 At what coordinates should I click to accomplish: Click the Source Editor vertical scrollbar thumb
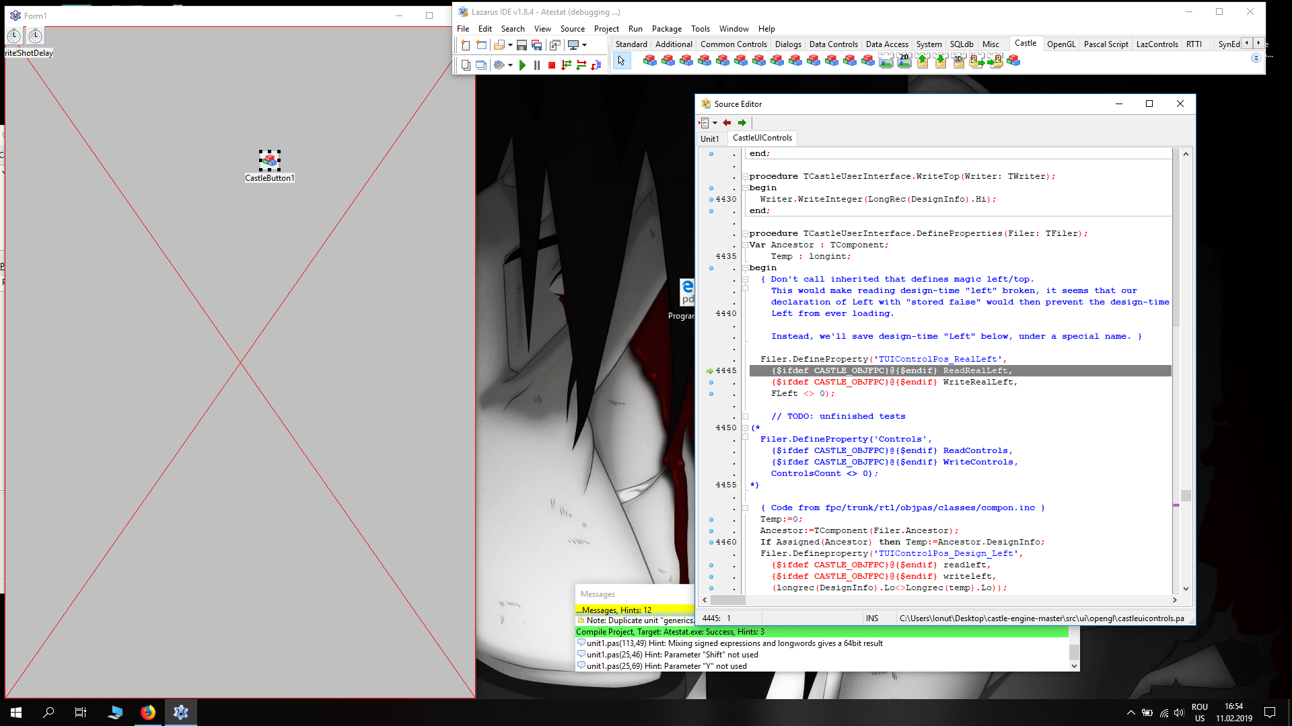tap(1186, 495)
